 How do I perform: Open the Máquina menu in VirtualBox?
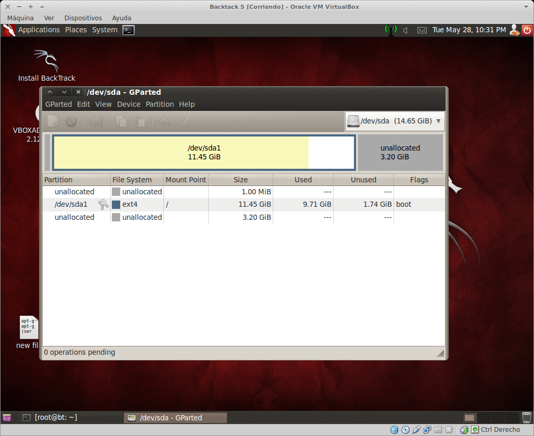coord(20,18)
